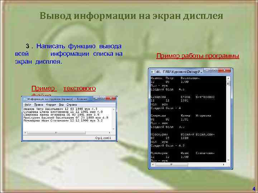
Task: Open the Файл menu in Notepad
Action: click(28, 105)
